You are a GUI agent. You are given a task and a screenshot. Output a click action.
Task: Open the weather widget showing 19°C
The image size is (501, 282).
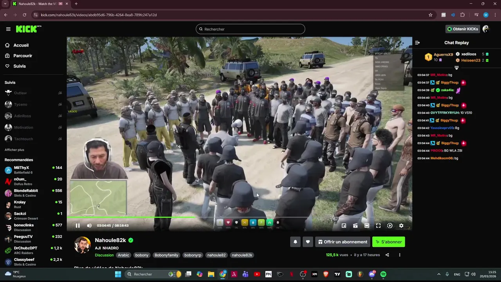(x=16, y=274)
